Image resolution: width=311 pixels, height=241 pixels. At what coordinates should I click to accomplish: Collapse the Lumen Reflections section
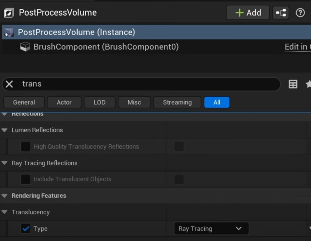point(5,130)
